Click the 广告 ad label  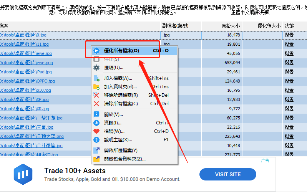[x=265, y=161]
